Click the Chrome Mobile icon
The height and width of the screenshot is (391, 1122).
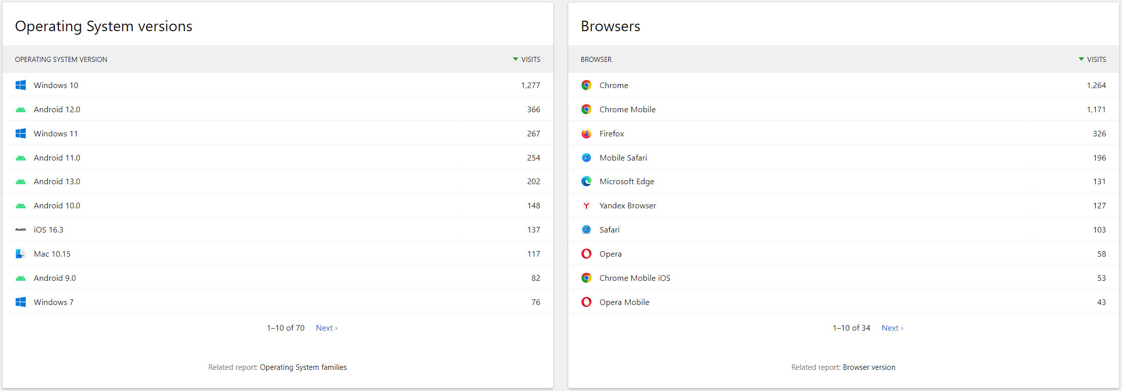click(x=586, y=109)
